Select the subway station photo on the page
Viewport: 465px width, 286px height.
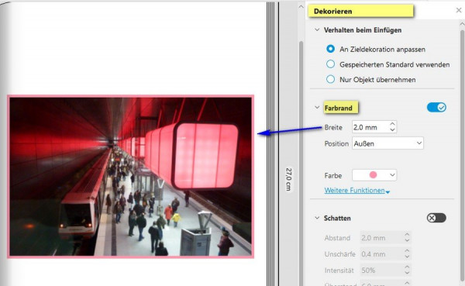(x=130, y=176)
